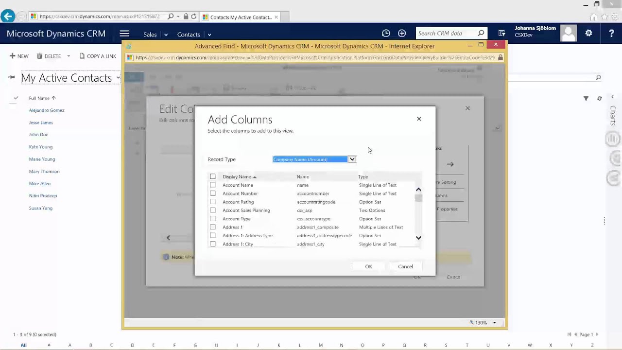Open the Alejandro Gomez contact link
The width and height of the screenshot is (622, 350).
[x=47, y=110]
